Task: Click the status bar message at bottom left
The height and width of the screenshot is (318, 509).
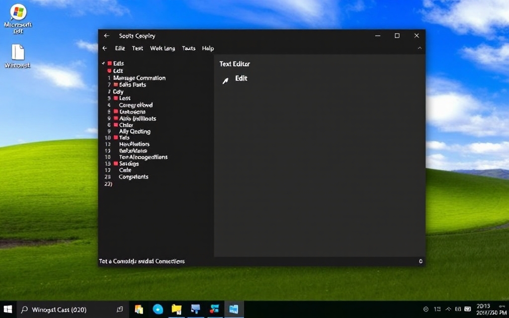Action: (x=142, y=261)
